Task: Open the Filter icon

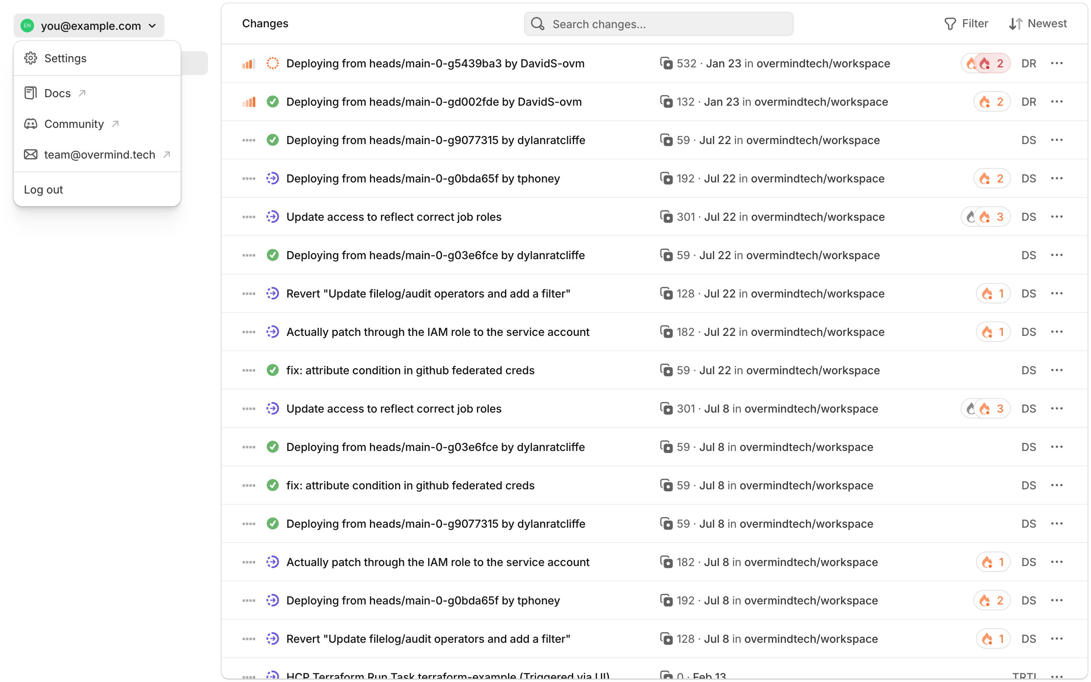Action: (950, 23)
